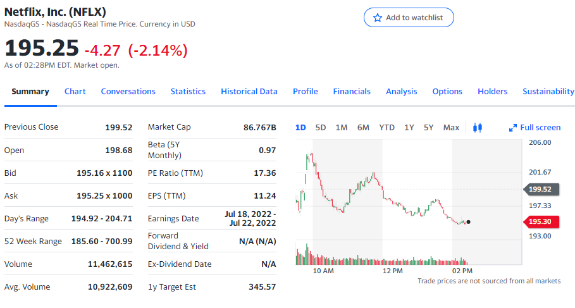Click the 1y Target Est value 345.57
The image size is (575, 308).
click(x=262, y=286)
